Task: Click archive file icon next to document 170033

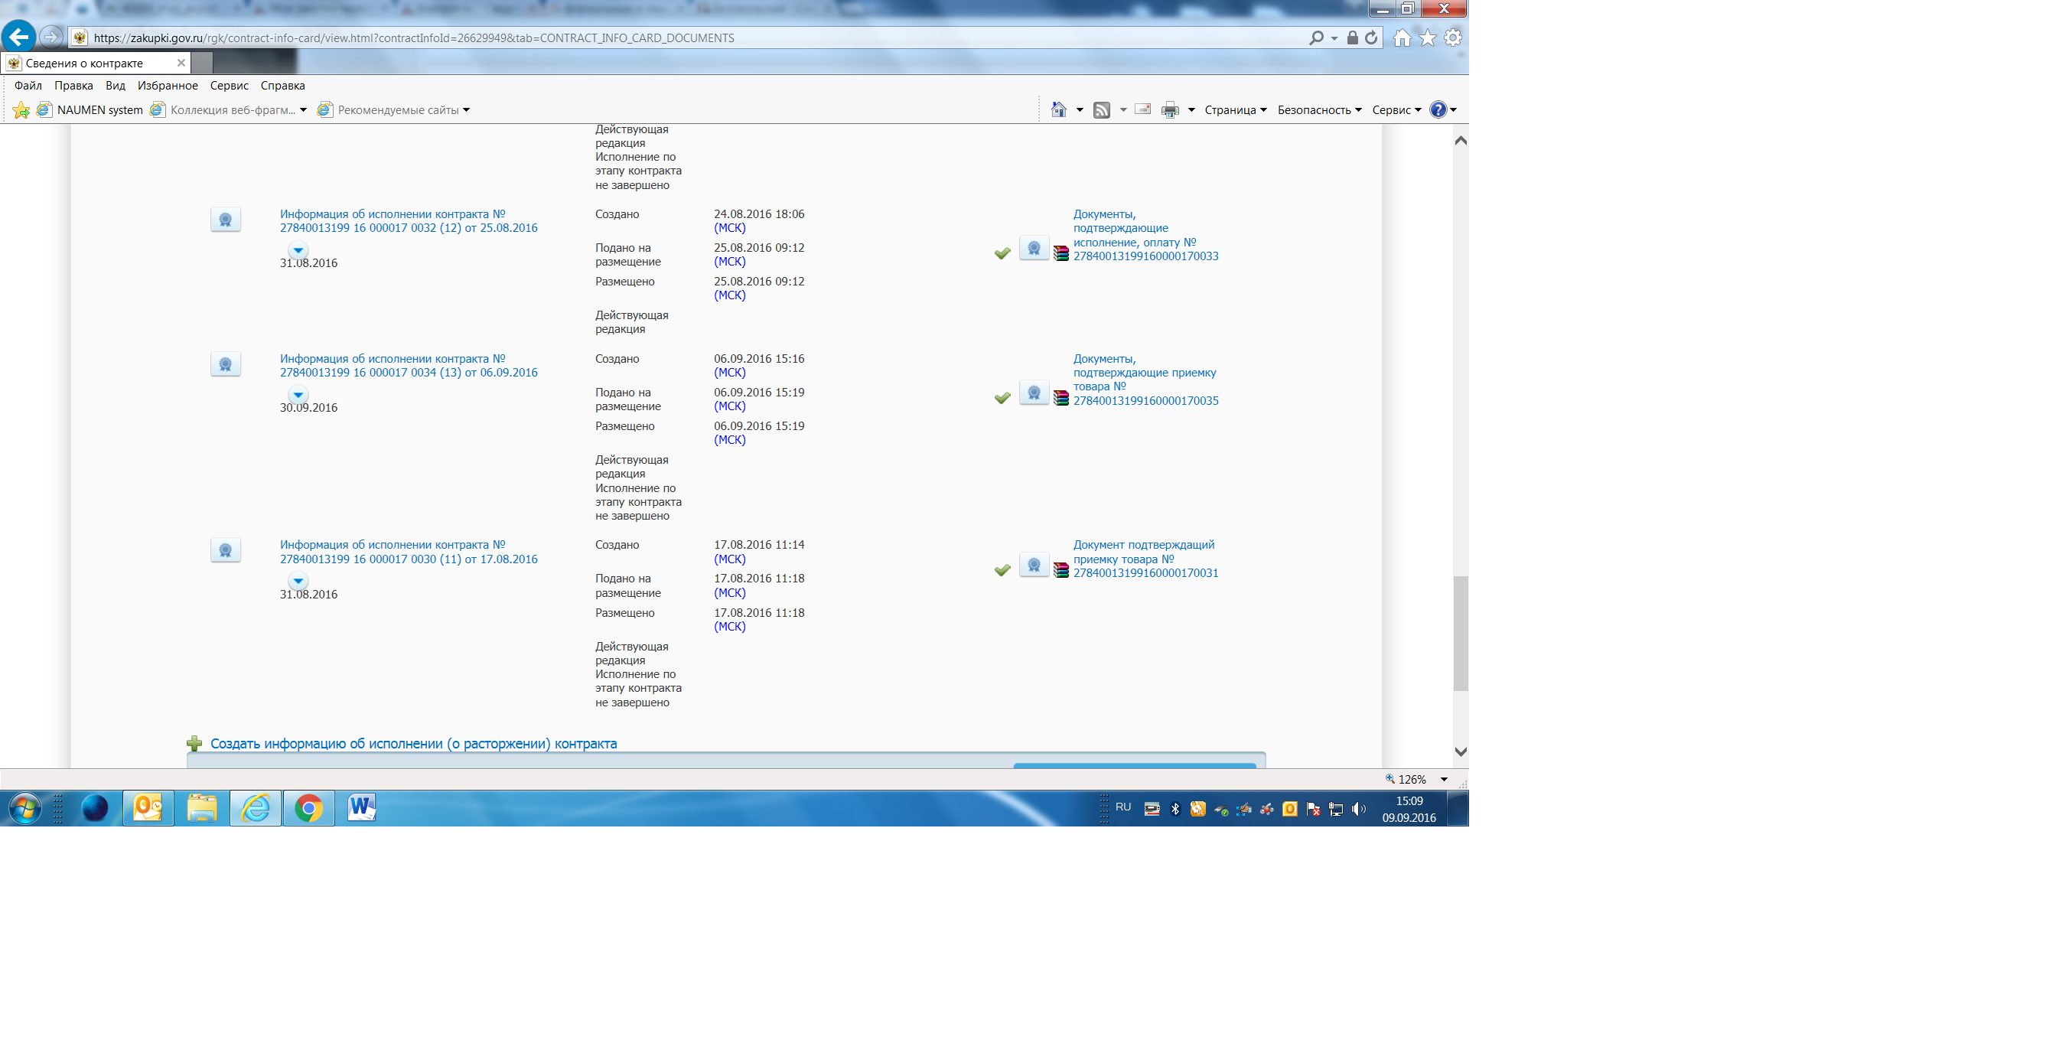Action: tap(1061, 253)
